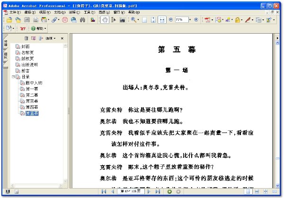Click the Print icon
This screenshot has height=199, width=284.
pos(35,20)
